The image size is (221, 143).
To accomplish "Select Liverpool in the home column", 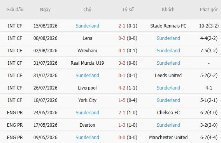I will pos(87,88).
